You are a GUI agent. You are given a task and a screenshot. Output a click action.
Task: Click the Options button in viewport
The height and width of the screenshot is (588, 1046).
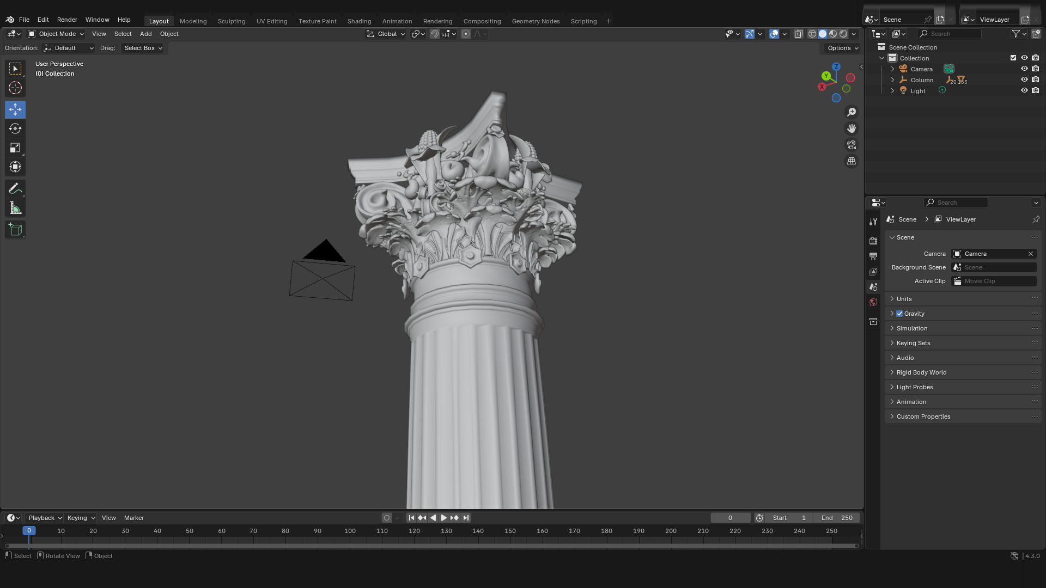point(842,48)
